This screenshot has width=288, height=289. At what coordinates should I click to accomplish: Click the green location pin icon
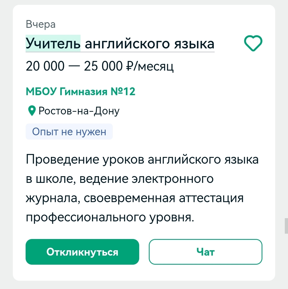tap(32, 111)
